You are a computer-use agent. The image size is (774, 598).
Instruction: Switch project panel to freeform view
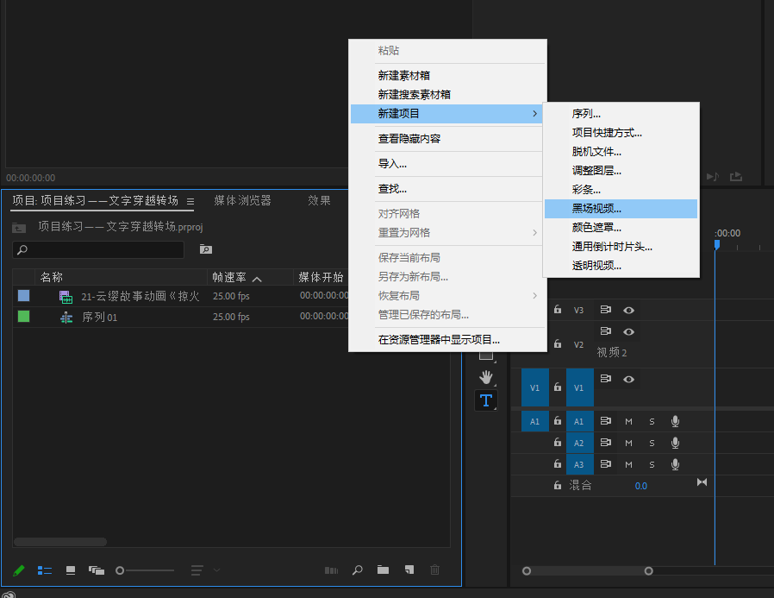tap(96, 570)
